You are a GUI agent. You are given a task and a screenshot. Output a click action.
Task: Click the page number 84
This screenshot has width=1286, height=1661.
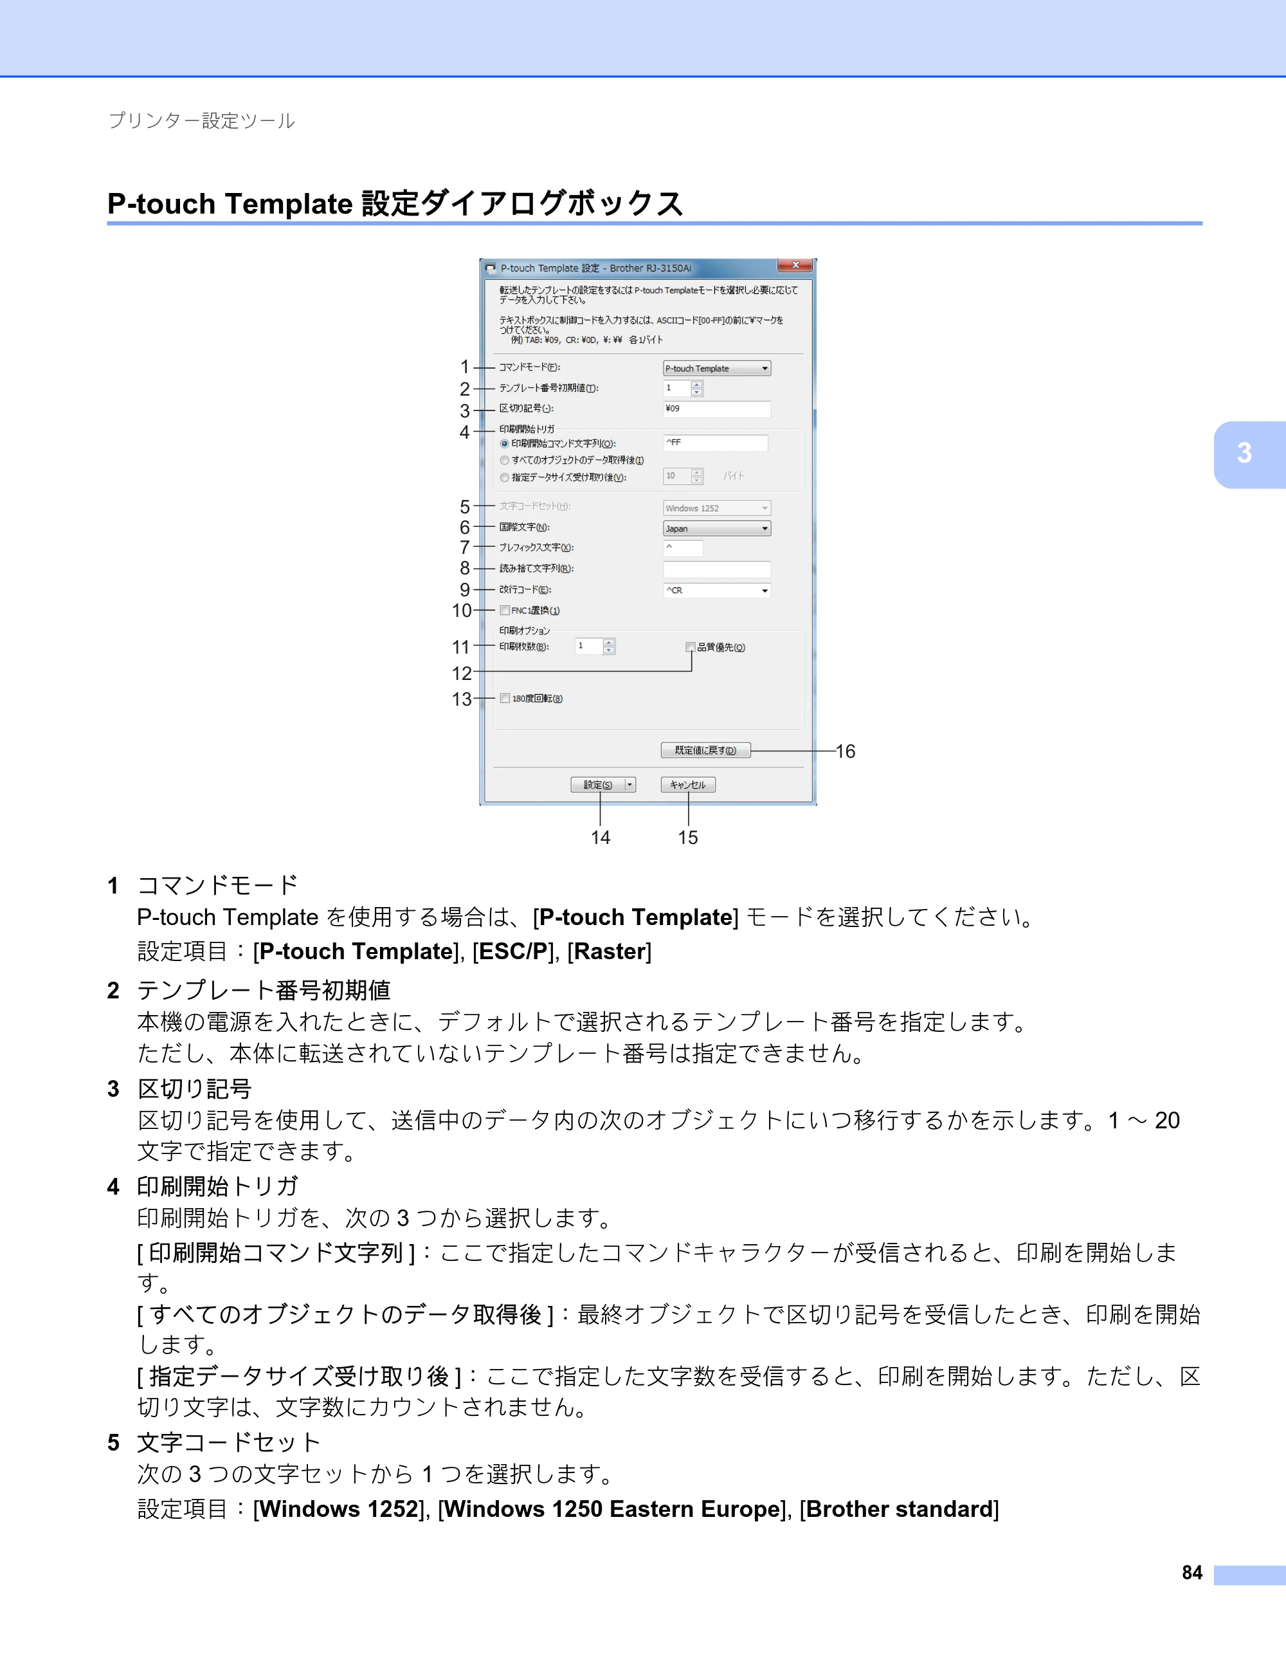[x=1191, y=1572]
